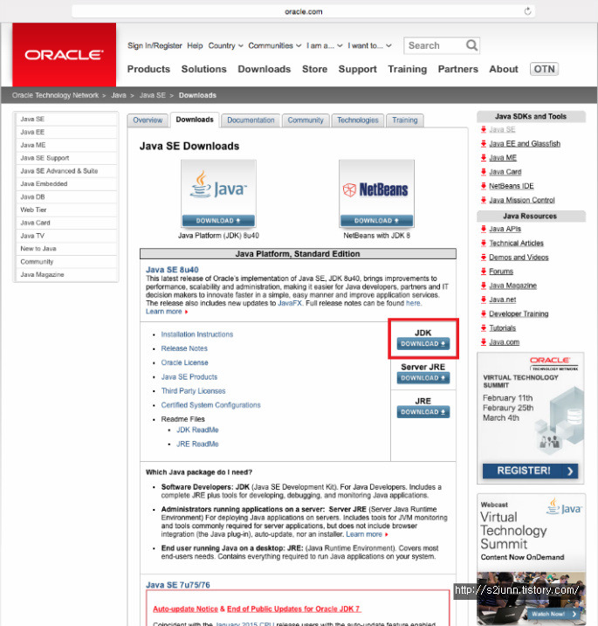598x626 pixels.
Task: Click Download under NetBeans with JDK 8
Action: (x=376, y=221)
